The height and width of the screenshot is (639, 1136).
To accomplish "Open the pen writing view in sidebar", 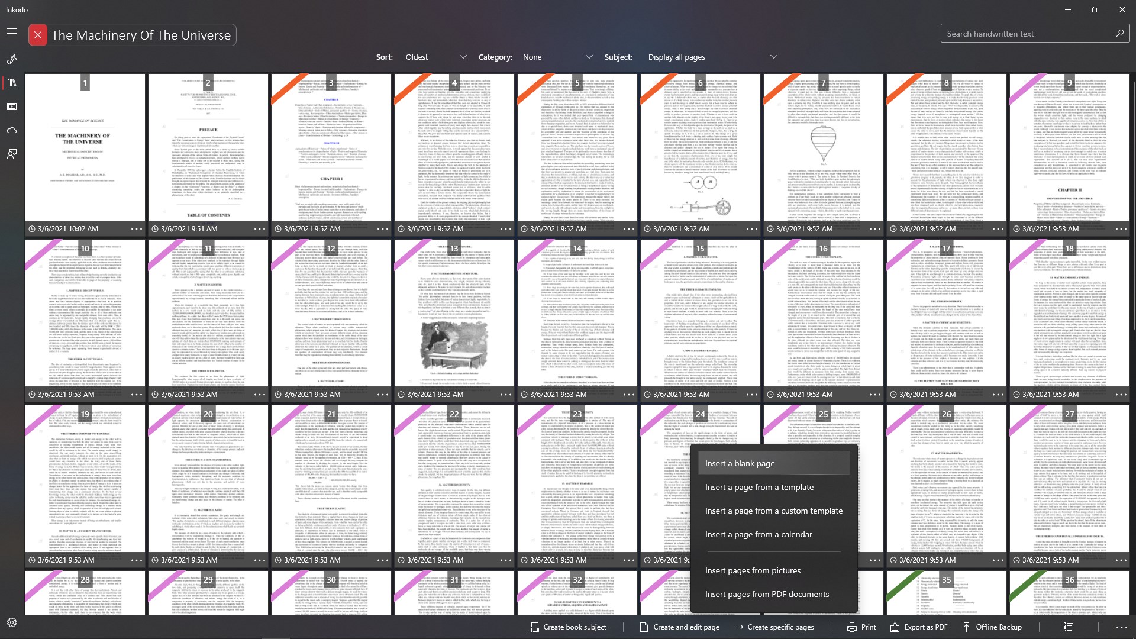I will pos(12,59).
